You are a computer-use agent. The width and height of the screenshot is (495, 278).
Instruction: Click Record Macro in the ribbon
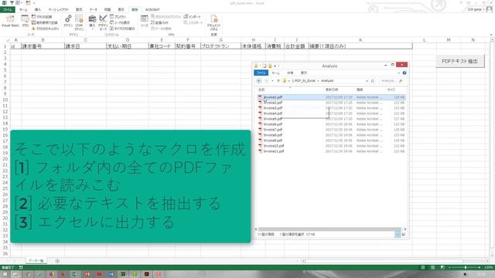(42, 17)
